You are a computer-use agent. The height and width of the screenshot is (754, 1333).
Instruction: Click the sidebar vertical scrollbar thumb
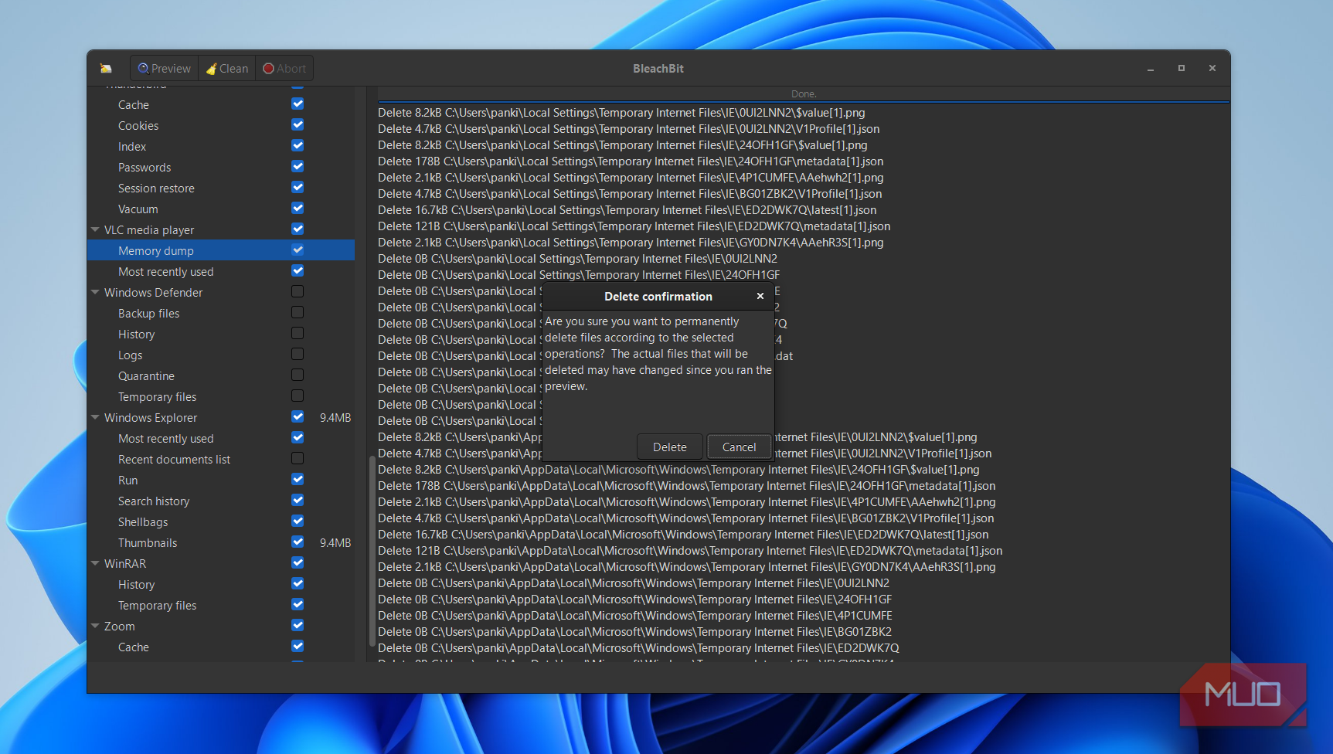pyautogui.click(x=372, y=552)
